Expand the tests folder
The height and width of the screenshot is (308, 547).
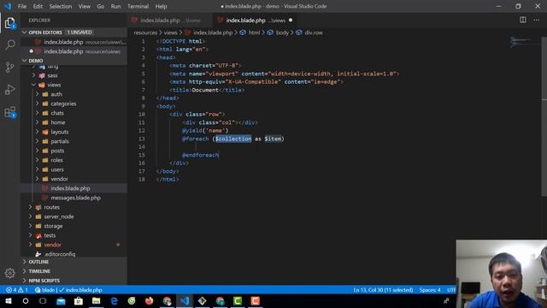[x=74, y=235]
